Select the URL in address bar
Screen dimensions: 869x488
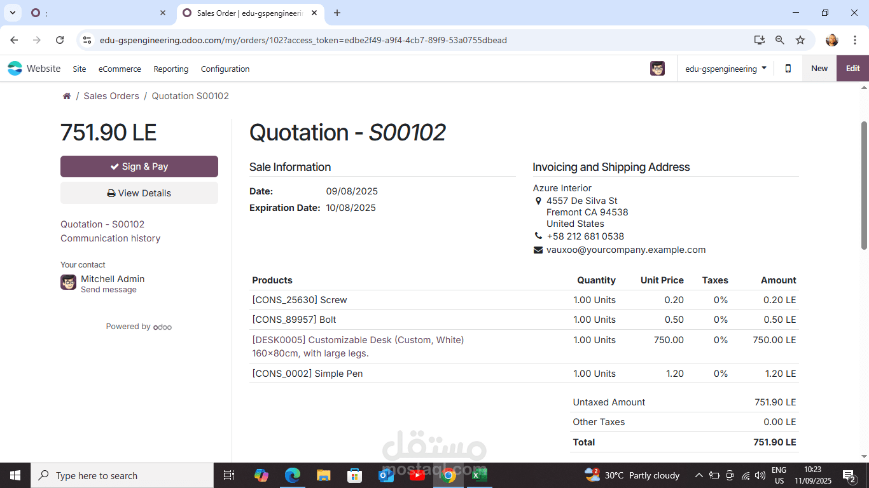pyautogui.click(x=303, y=40)
